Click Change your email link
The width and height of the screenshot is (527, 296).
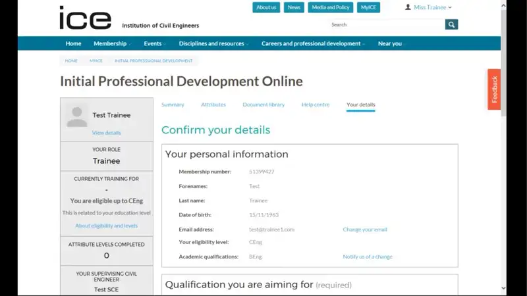point(365,229)
